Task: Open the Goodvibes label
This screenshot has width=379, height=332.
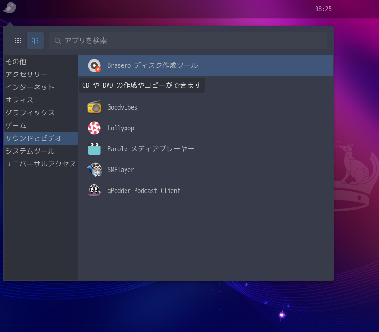Action: pyautogui.click(x=122, y=107)
